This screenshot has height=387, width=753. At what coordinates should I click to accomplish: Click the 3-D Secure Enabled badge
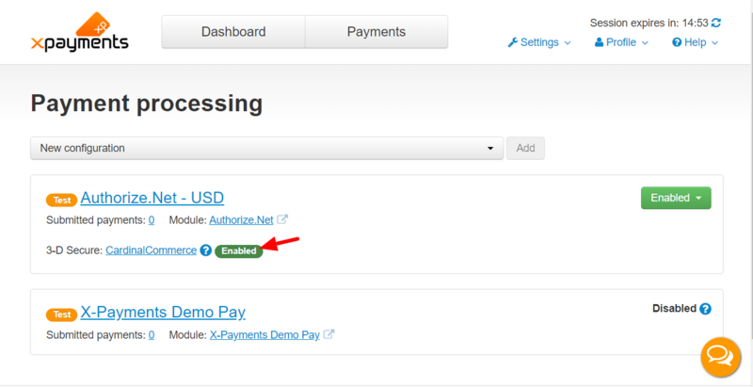(239, 251)
